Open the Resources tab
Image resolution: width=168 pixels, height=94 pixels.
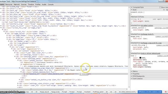coord(9,4)
